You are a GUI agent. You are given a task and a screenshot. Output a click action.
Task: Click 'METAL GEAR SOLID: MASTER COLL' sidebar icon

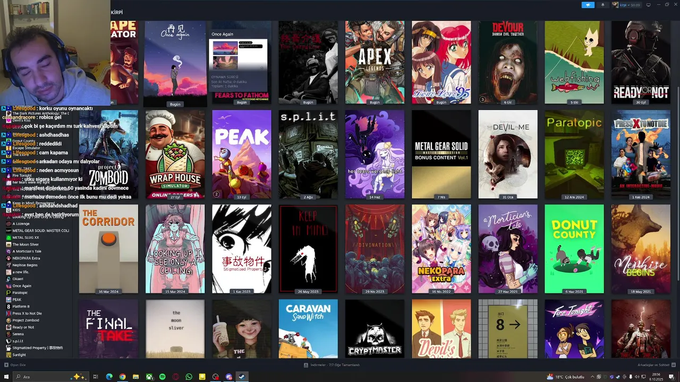click(8, 231)
